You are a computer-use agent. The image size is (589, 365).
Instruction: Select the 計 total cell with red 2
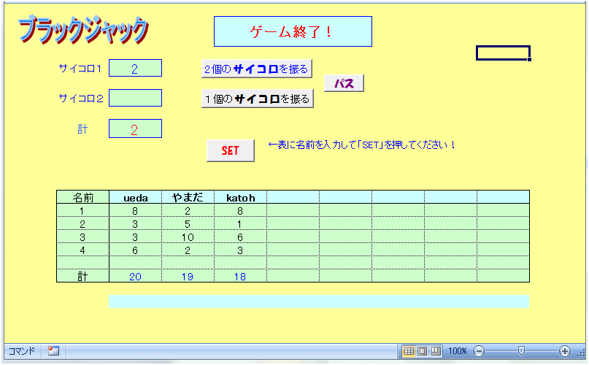coord(135,128)
